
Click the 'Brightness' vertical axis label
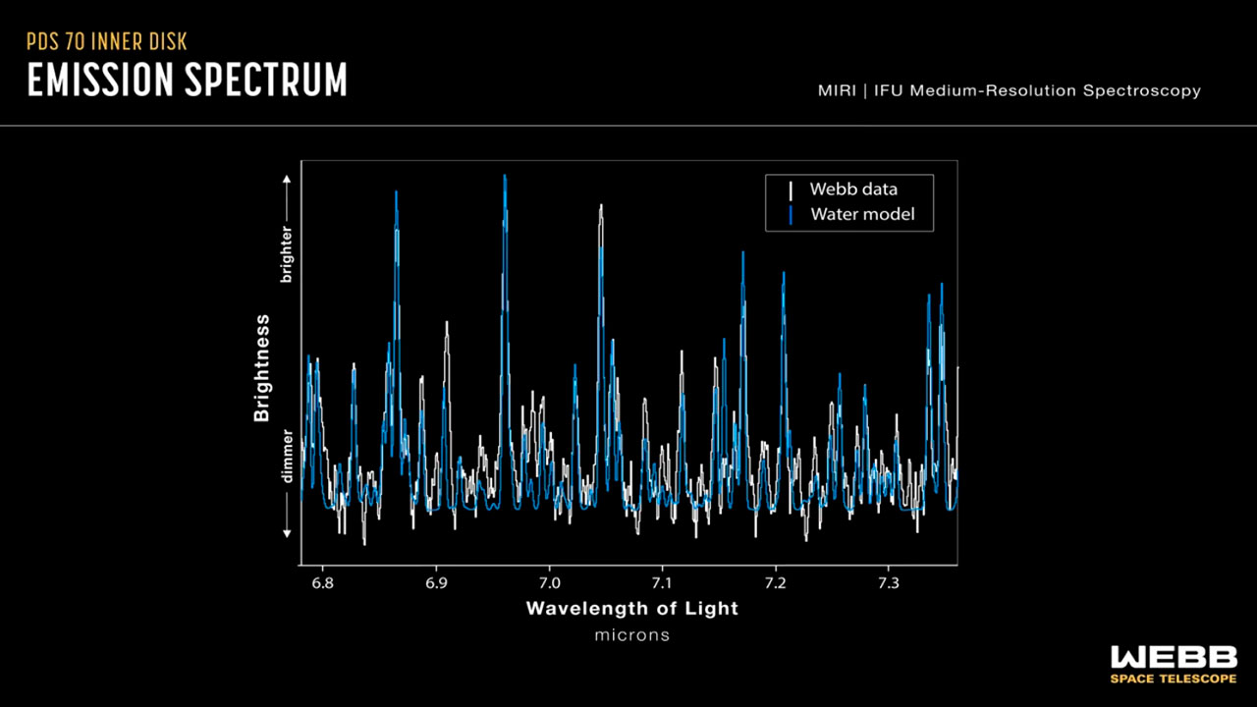[261, 368]
